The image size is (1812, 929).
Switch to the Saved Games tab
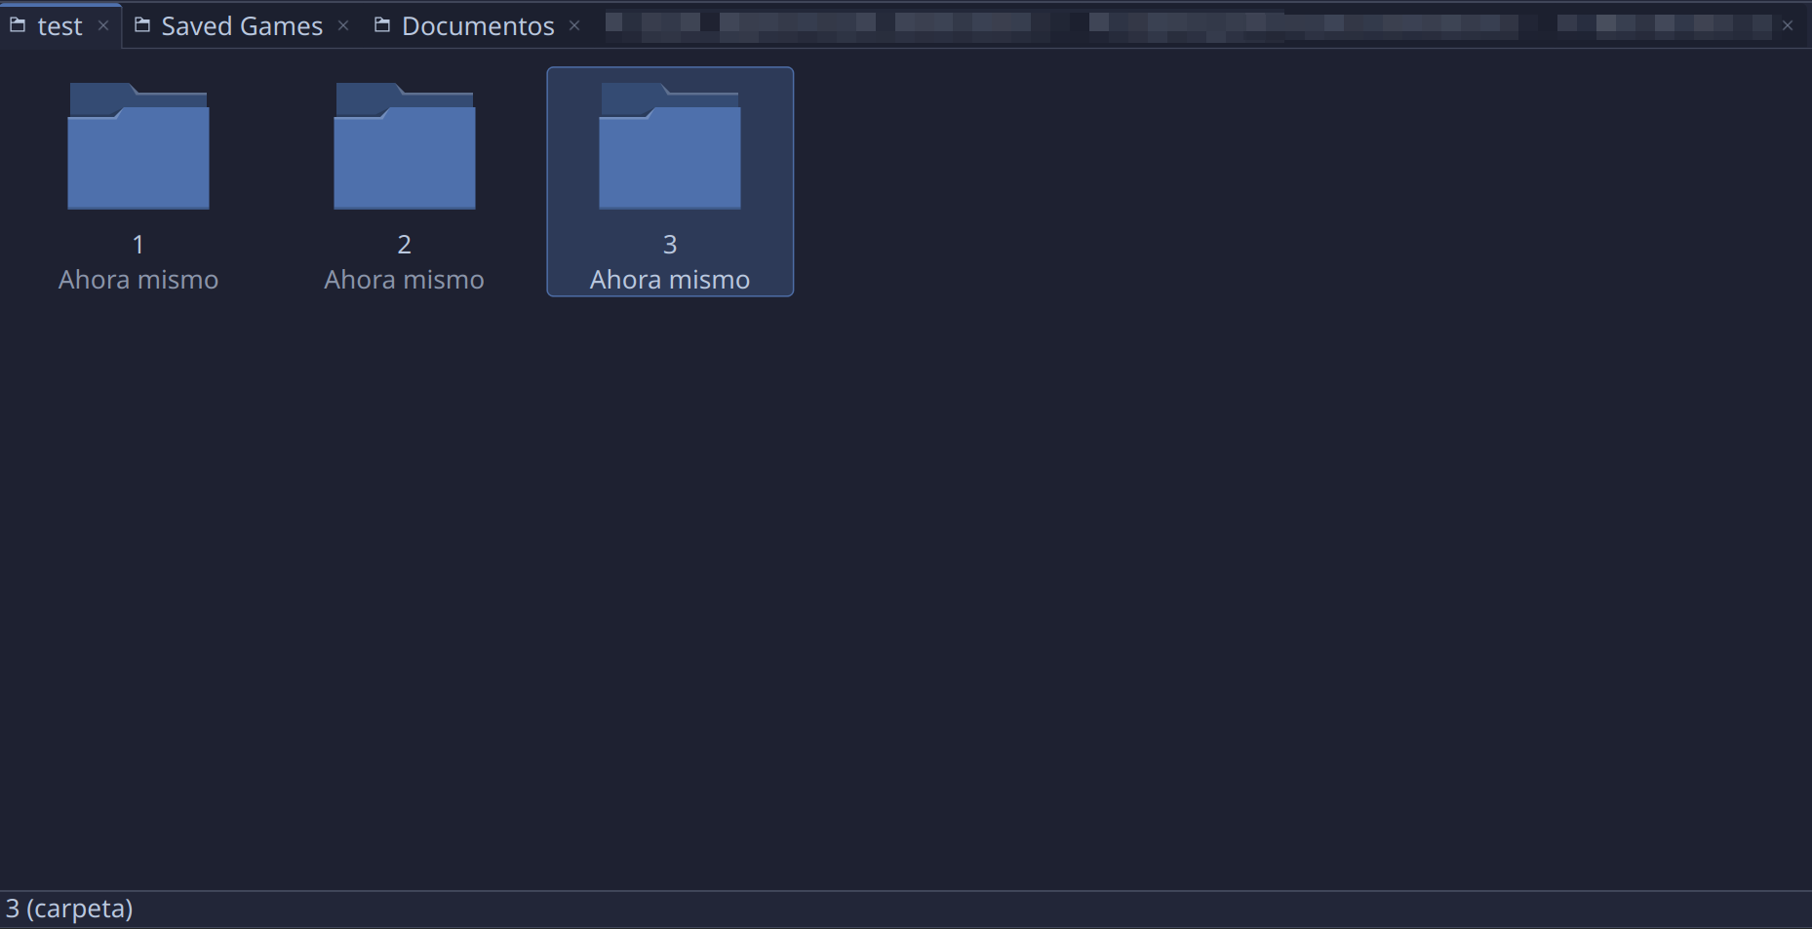(241, 26)
